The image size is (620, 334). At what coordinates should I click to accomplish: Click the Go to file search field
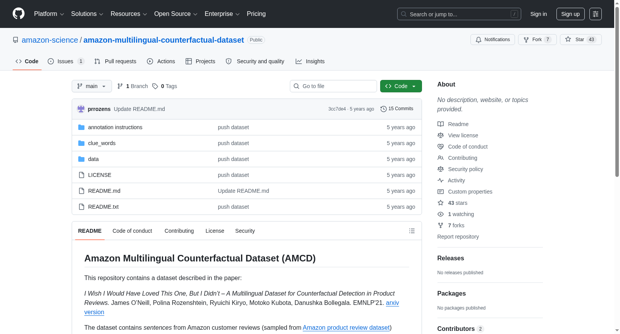[x=333, y=86]
